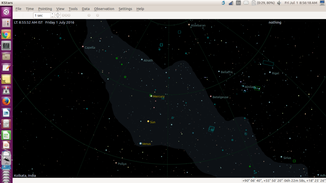
Task: Select the planet Mercury marker
Action: tap(151, 96)
